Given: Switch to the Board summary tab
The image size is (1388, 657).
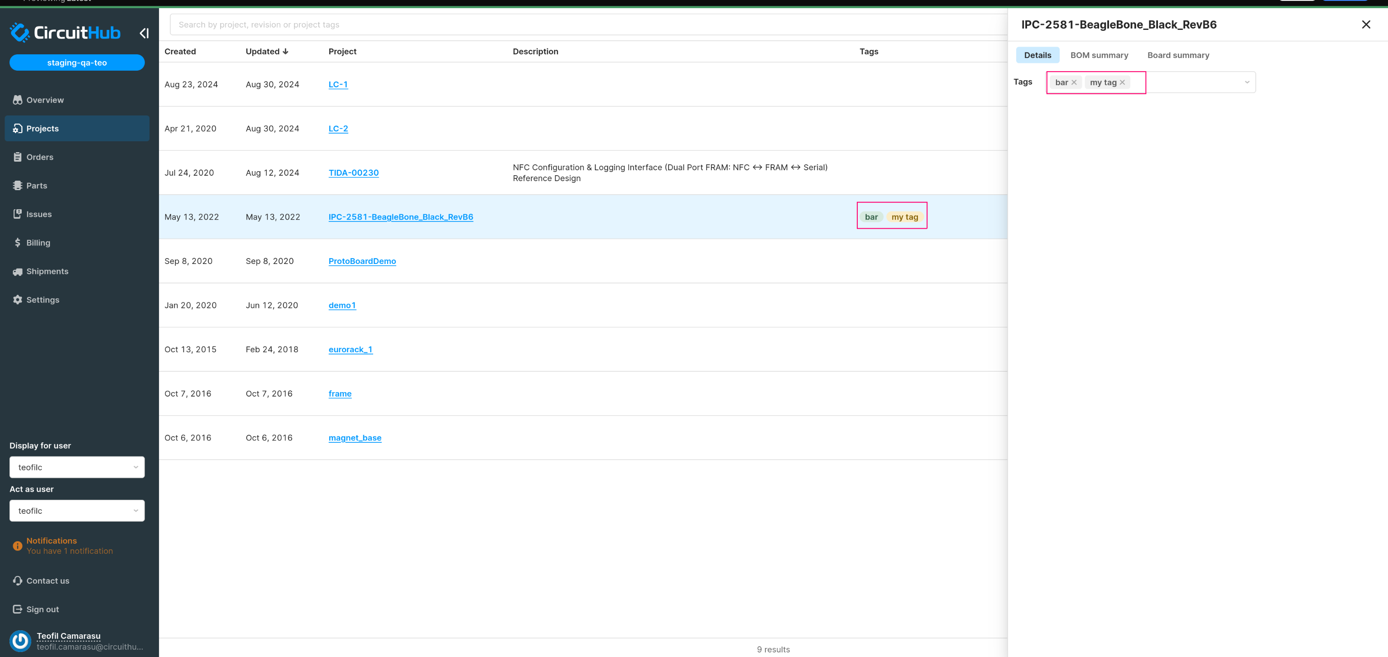Looking at the screenshot, I should (x=1178, y=55).
